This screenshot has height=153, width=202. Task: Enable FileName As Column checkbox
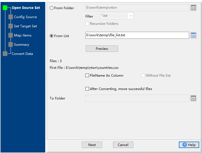[x=87, y=76]
